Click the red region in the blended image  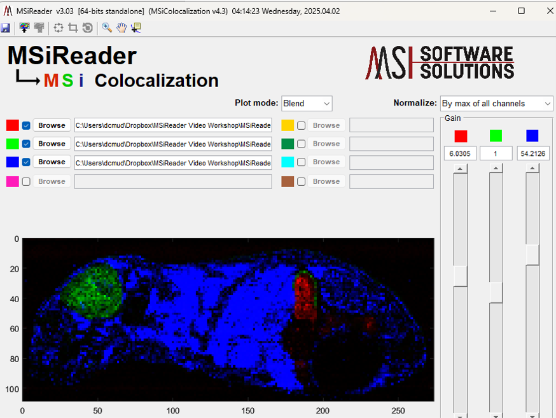(x=305, y=296)
